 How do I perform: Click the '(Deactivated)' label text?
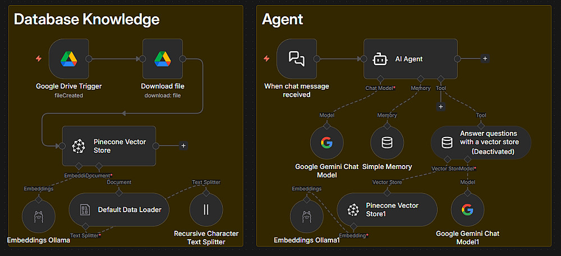pyautogui.click(x=493, y=152)
